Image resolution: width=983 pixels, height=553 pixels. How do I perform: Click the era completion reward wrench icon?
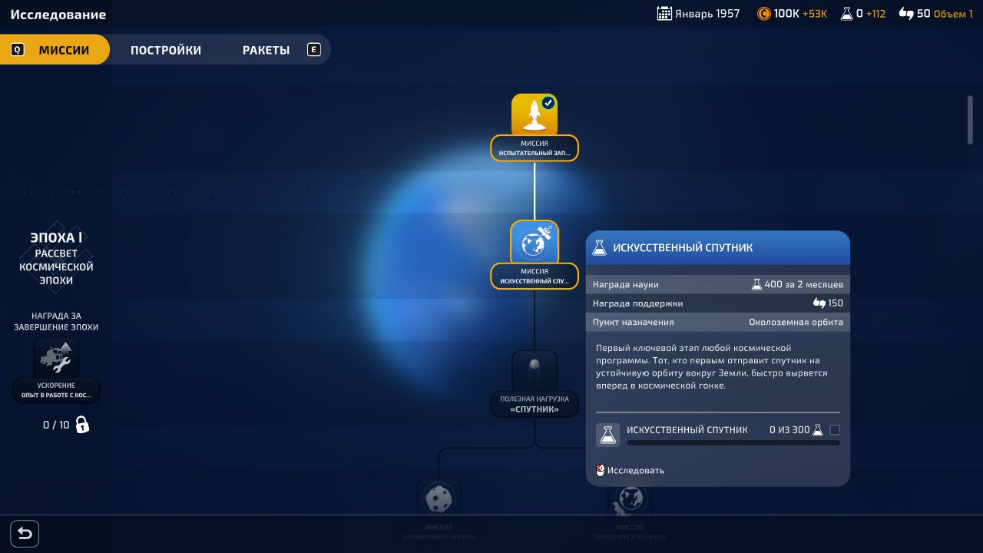[56, 357]
